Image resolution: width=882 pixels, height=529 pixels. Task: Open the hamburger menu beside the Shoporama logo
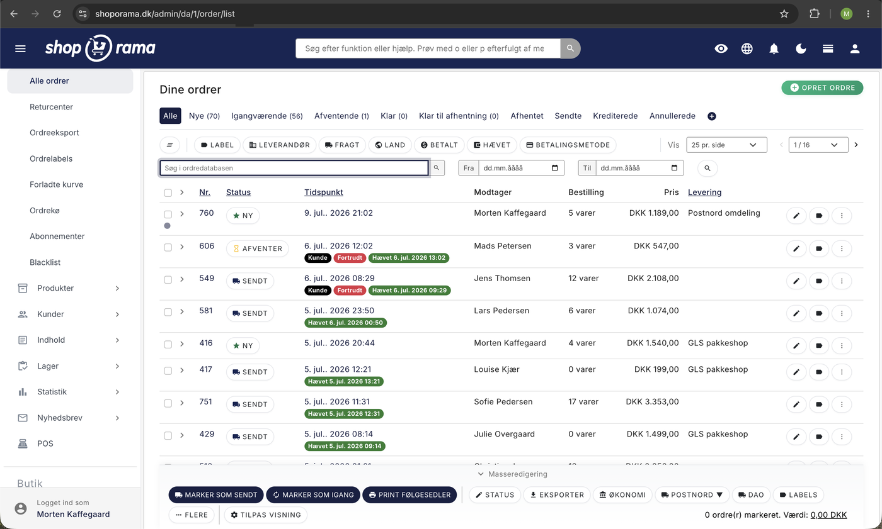(20, 48)
